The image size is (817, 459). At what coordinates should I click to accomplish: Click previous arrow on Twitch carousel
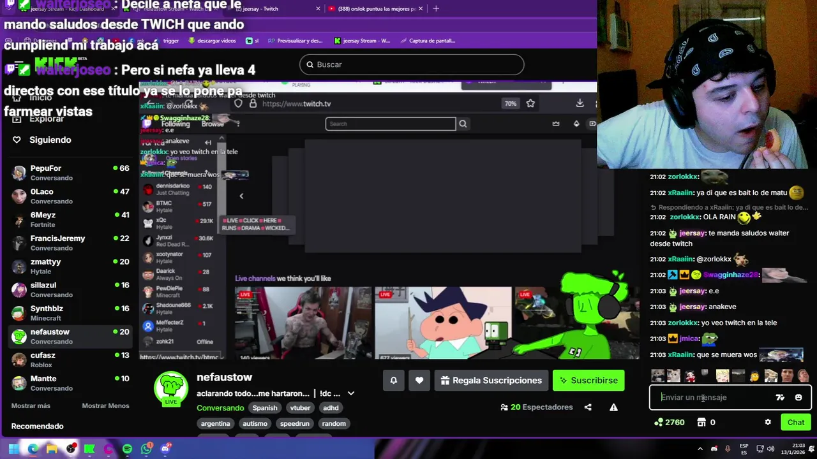coord(241,196)
